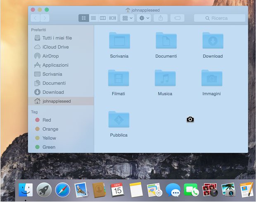The height and width of the screenshot is (202, 256).
Task: Minimize the Finder window
Action: (x=40, y=10)
